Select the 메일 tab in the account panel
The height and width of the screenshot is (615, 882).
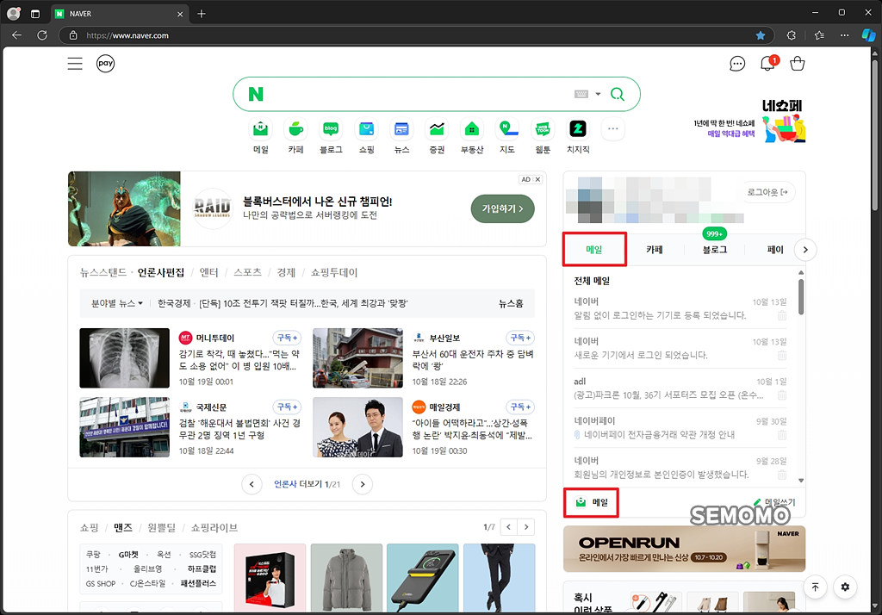coord(594,250)
